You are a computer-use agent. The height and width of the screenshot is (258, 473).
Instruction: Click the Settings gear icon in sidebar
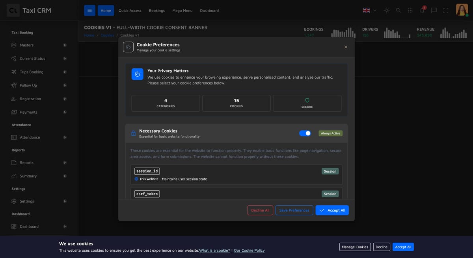[14, 201]
